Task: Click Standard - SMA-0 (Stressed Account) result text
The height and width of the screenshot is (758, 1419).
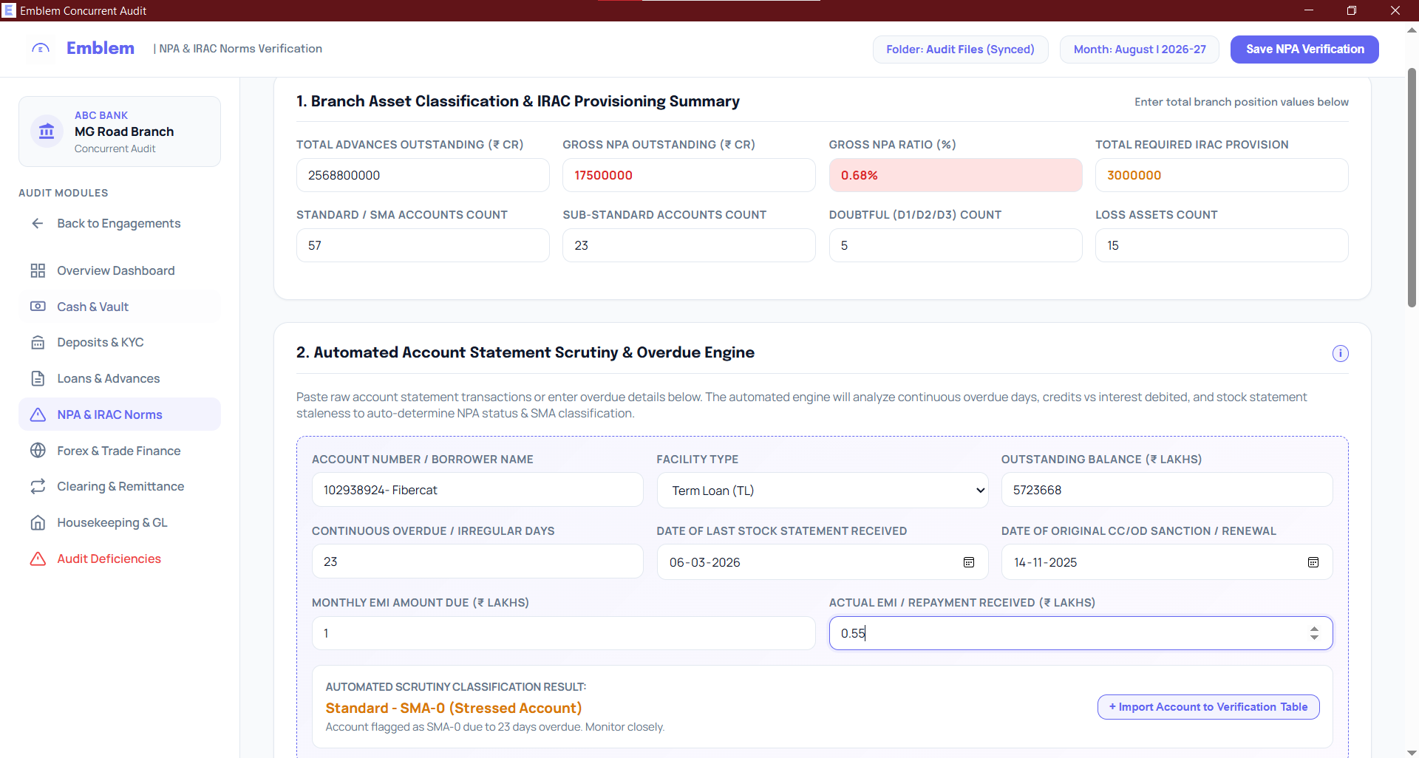Action: click(x=454, y=708)
